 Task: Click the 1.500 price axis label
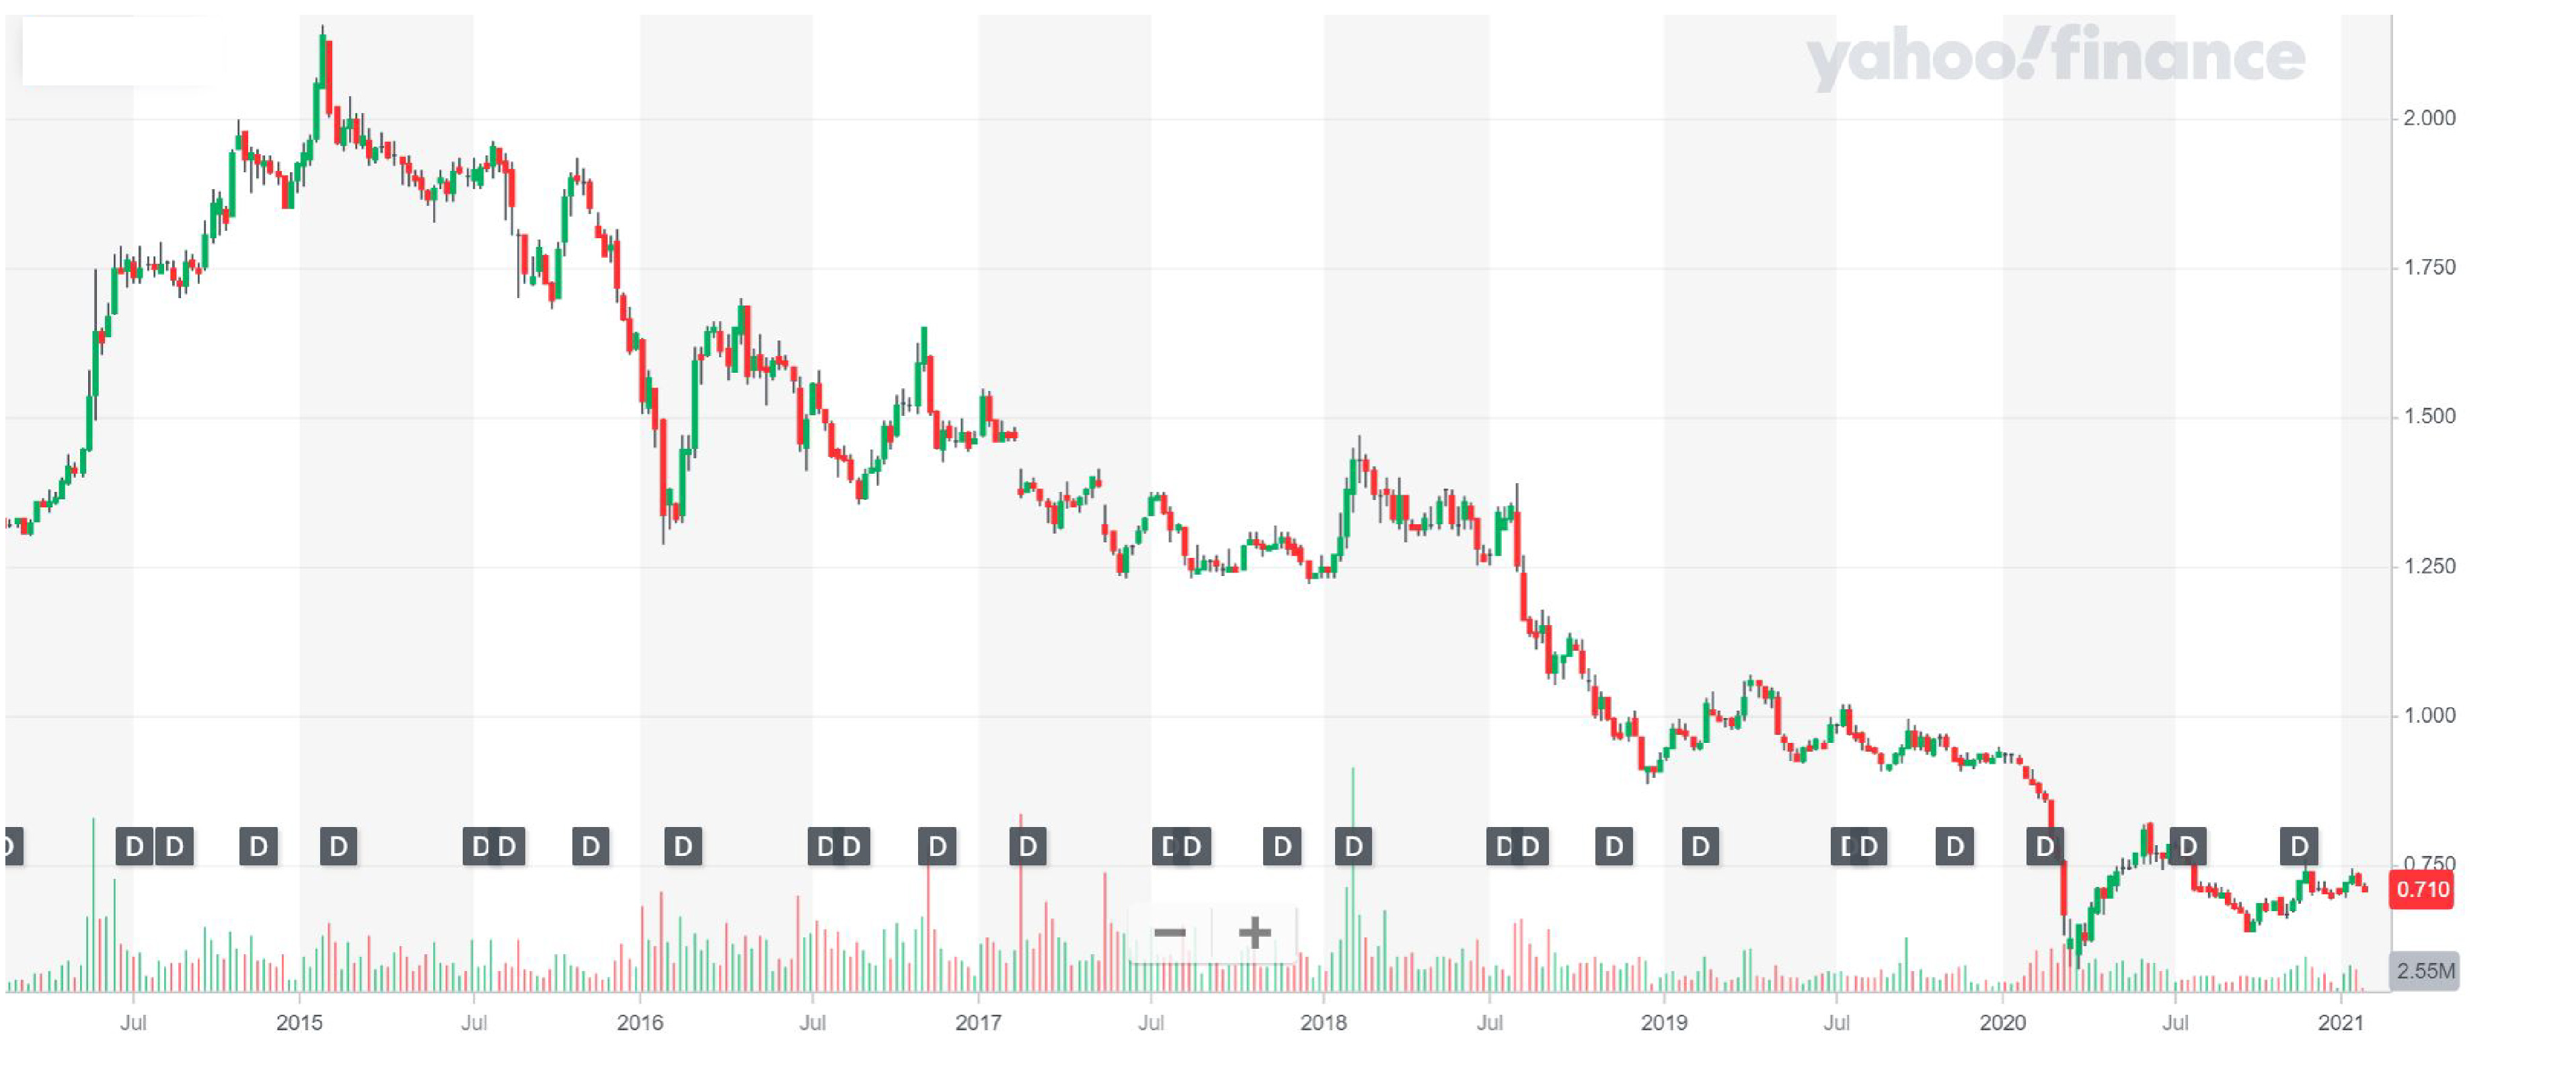pyautogui.click(x=2429, y=417)
